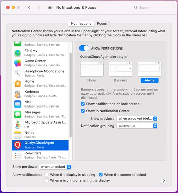The height and width of the screenshot is (193, 178).
Task: Open Show All preferences grid icon
Action: 50,7
